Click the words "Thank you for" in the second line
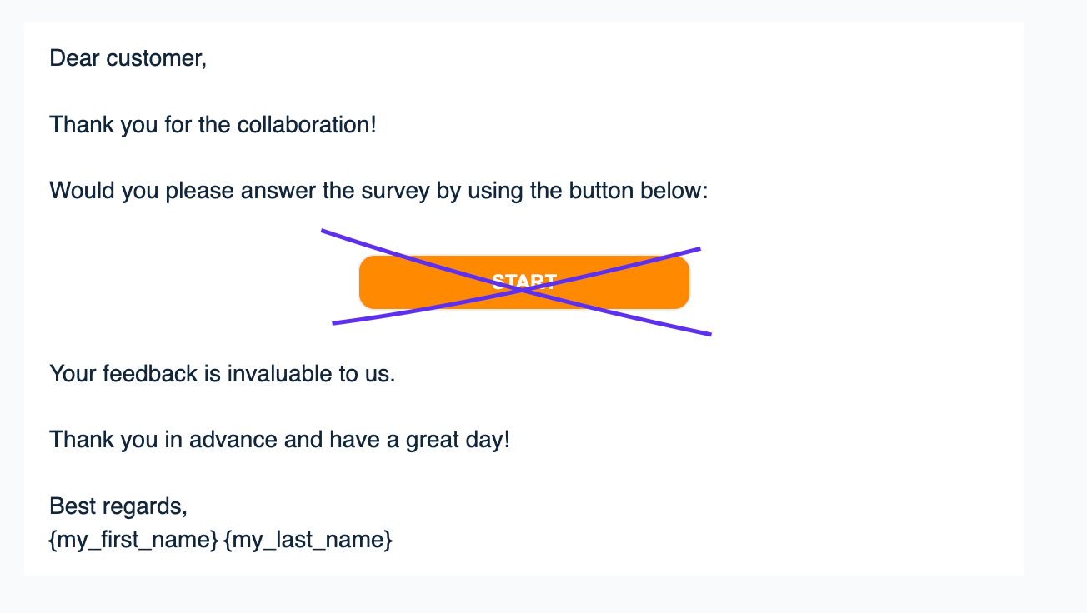Image resolution: width=1087 pixels, height=613 pixels. click(111, 125)
